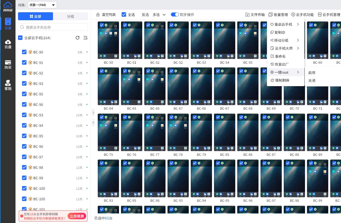Open the 云盘 cloud drive icon
Screen dimensions: 341x223
click(x=8, y=44)
